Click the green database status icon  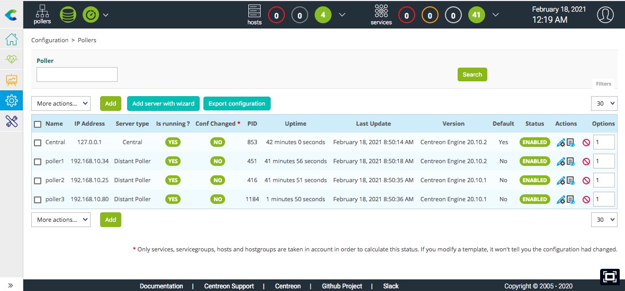(68, 14)
